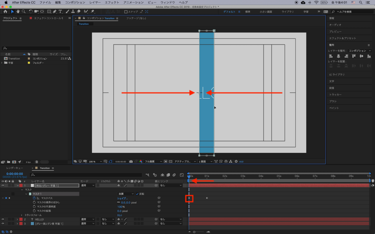Click the current time display 0:00:00:00 in the timeline
375x234 pixels.
pyautogui.click(x=15, y=174)
